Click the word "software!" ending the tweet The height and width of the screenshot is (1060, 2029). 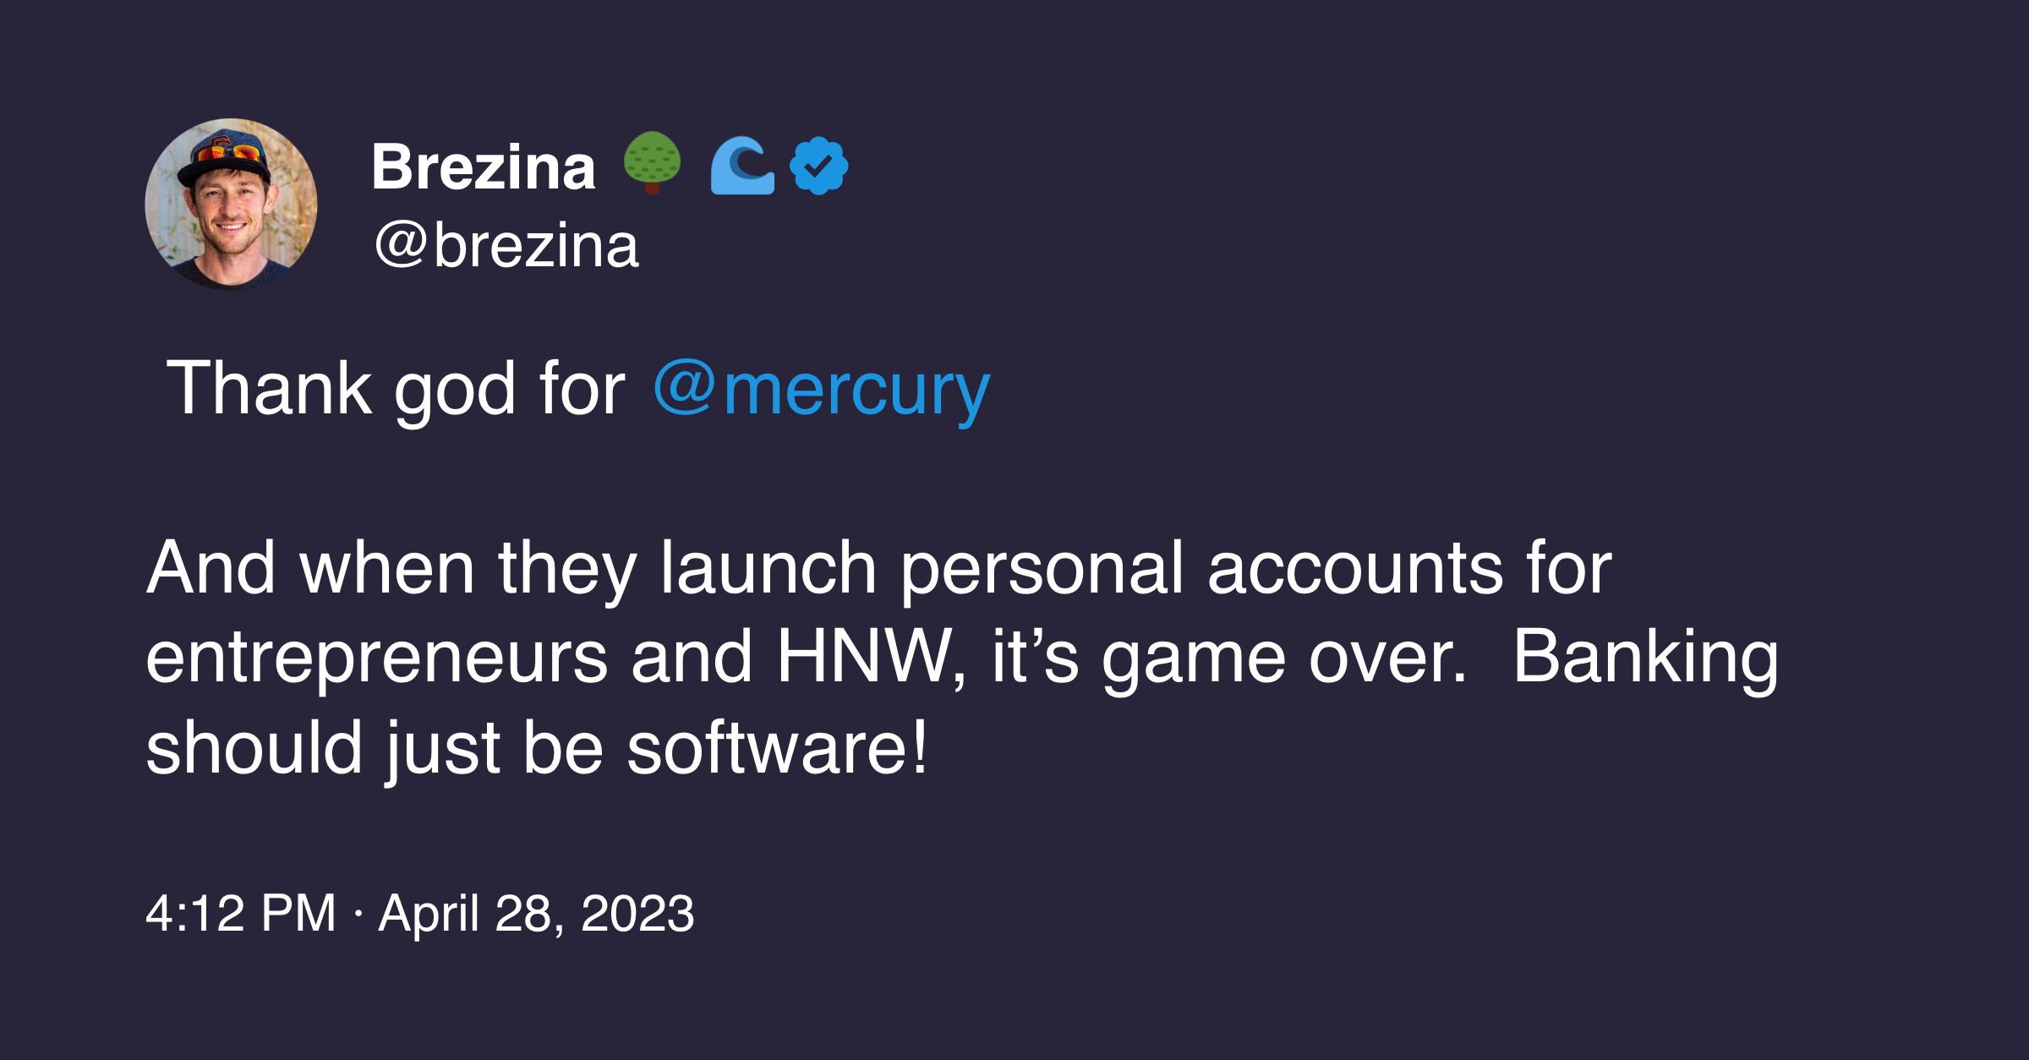point(777,748)
